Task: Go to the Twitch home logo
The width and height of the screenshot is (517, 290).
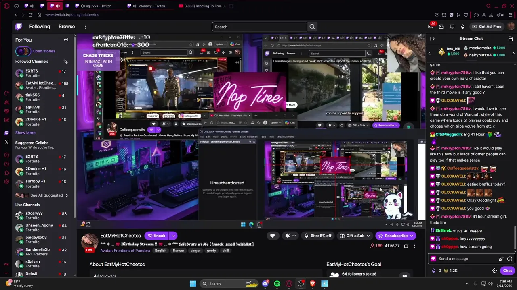Action: tap(19, 27)
